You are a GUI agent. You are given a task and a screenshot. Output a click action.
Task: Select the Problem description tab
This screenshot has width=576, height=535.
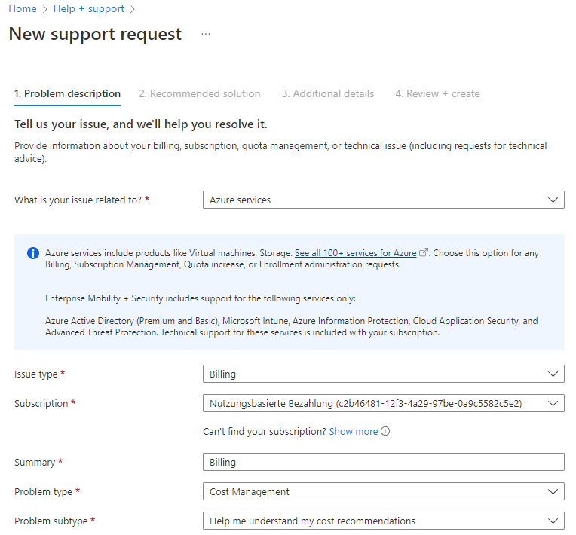[67, 94]
